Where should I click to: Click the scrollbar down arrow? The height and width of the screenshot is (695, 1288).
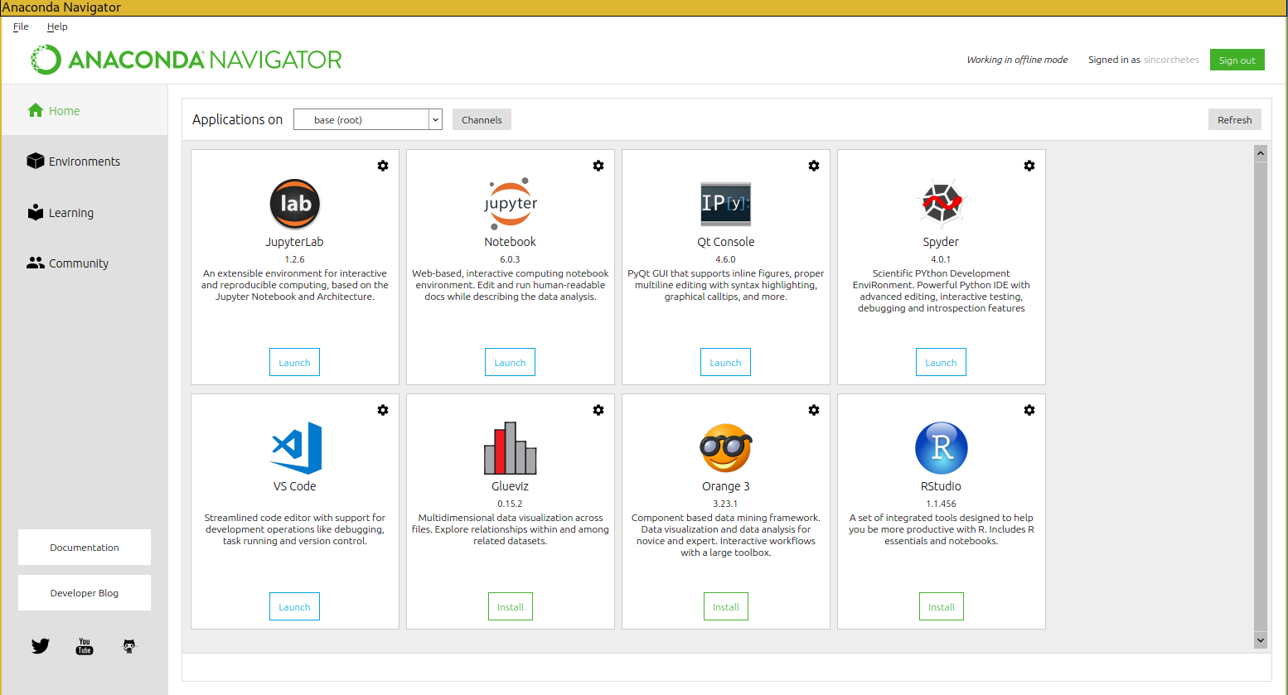(1261, 640)
